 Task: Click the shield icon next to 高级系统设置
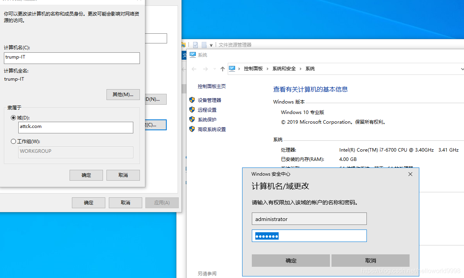pos(192,129)
